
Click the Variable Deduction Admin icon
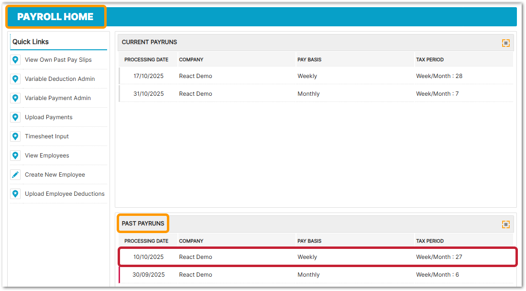pos(15,79)
